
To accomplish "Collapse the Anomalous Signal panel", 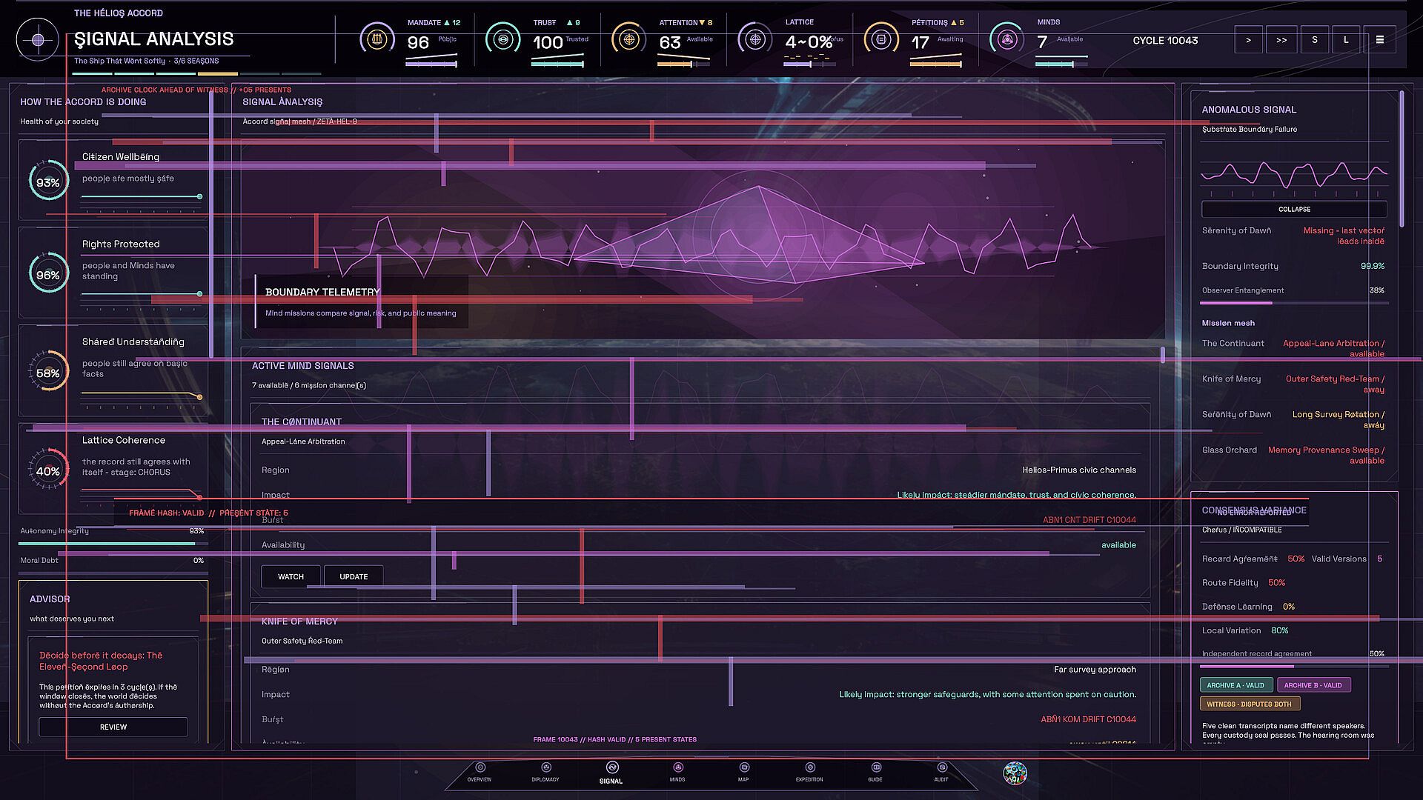I will pyautogui.click(x=1294, y=210).
